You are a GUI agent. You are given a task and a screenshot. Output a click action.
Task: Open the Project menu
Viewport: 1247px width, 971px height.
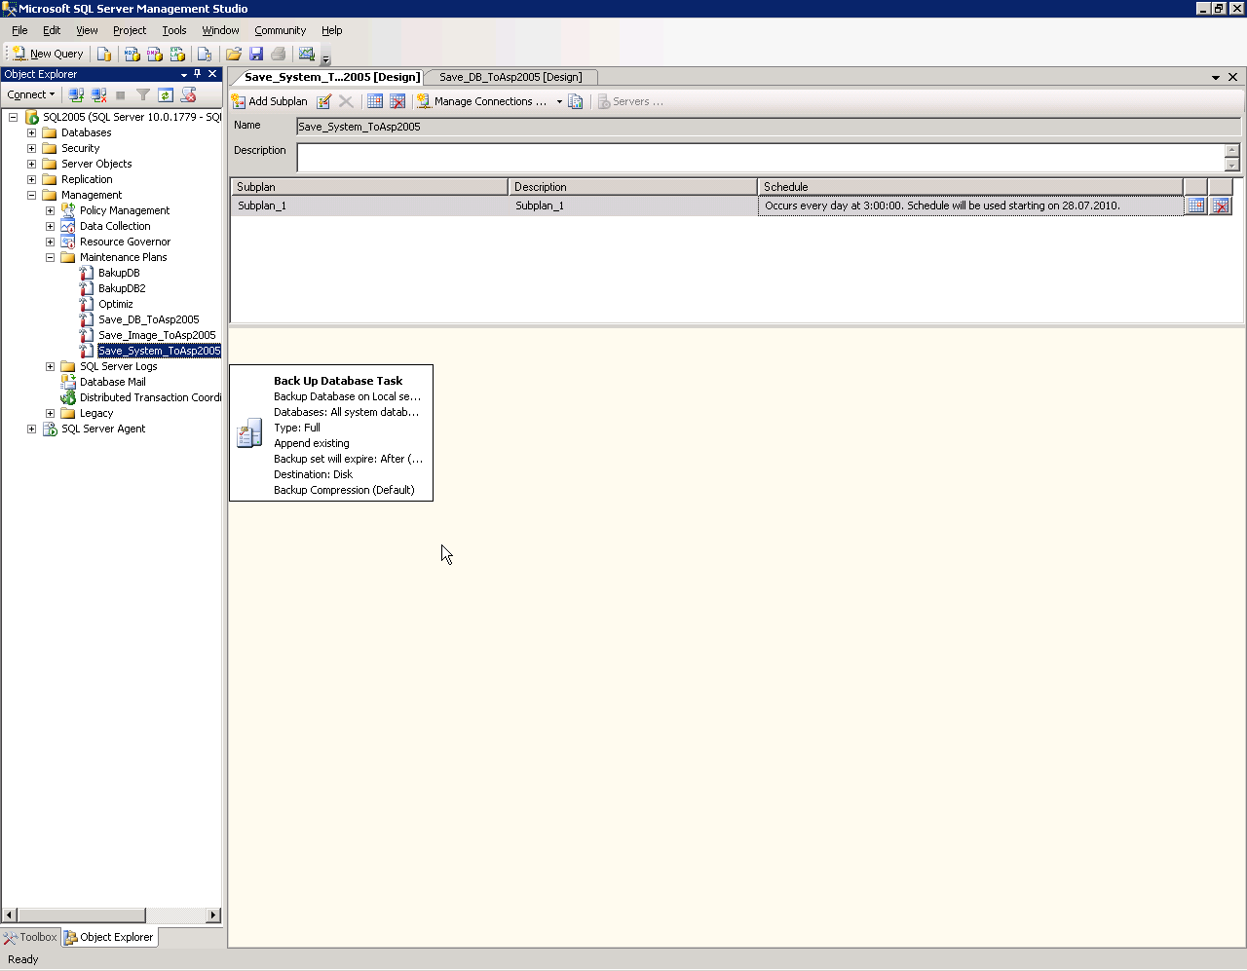point(130,30)
